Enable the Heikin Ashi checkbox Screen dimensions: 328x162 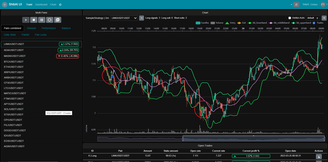pyautogui.click(x=290, y=18)
